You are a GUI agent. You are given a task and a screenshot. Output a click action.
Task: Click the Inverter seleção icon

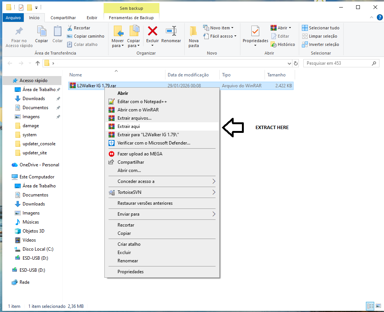pyautogui.click(x=304, y=44)
